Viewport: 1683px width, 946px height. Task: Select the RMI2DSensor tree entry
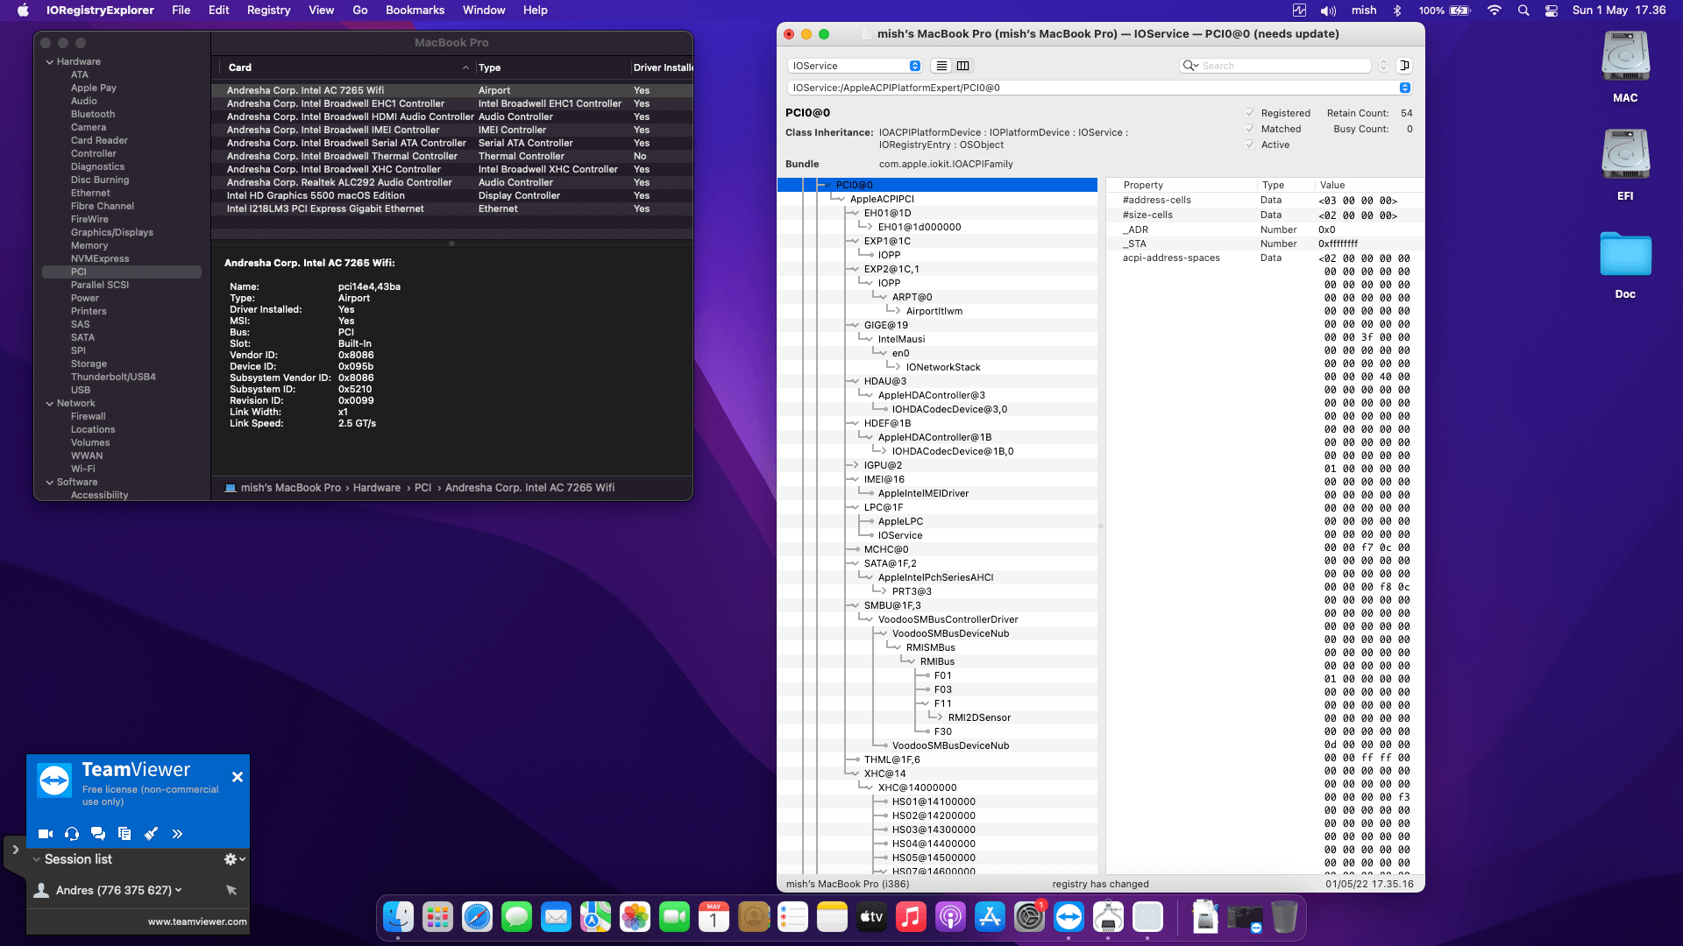click(x=979, y=717)
